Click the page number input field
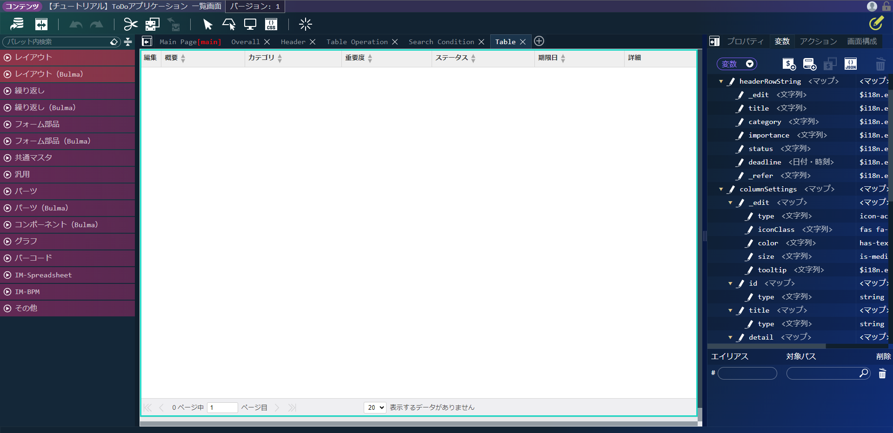Screen dimensions: 893x433 tap(222, 407)
